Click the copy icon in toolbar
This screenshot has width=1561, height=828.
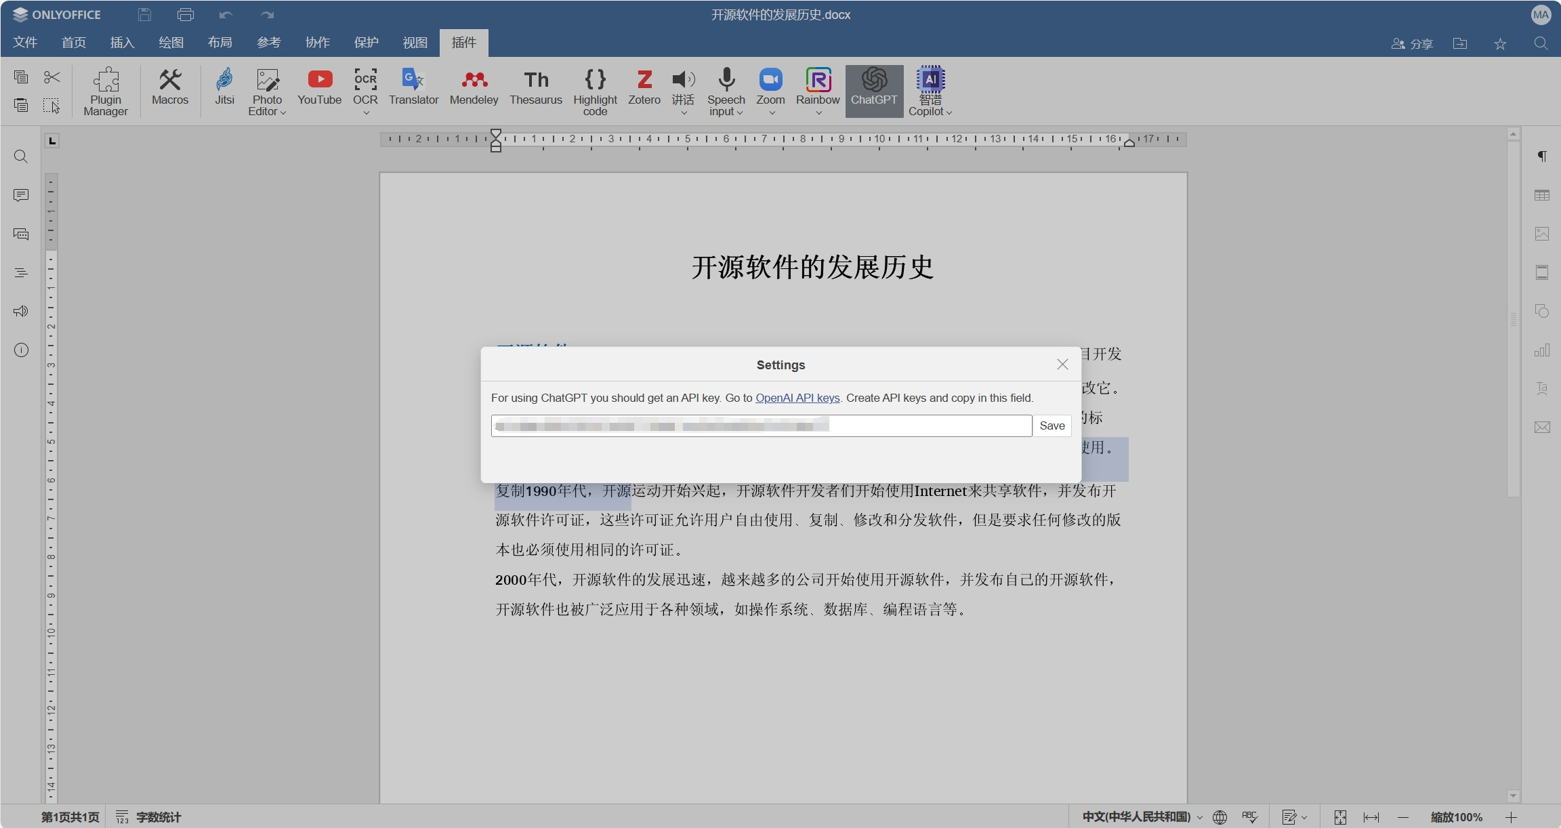point(21,77)
